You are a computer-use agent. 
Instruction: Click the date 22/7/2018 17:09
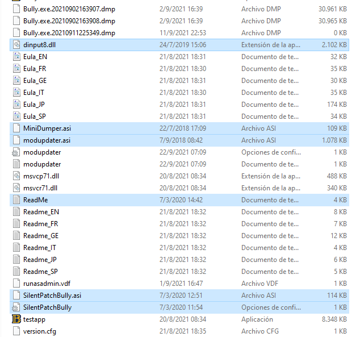(183, 128)
